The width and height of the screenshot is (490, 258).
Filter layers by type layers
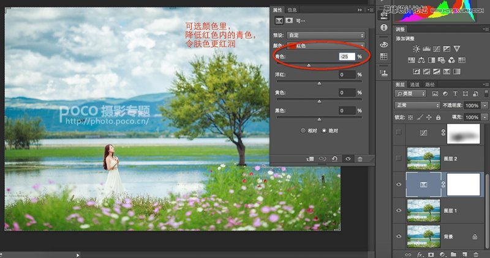(x=455, y=94)
